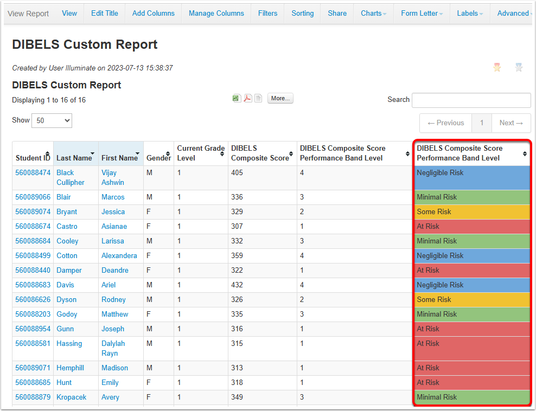Open Rodney first name link

click(x=113, y=300)
